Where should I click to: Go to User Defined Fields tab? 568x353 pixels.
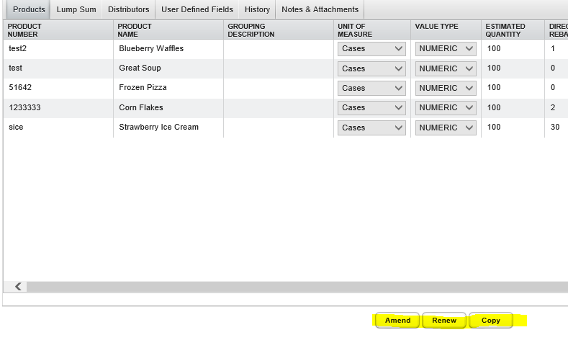coord(197,9)
